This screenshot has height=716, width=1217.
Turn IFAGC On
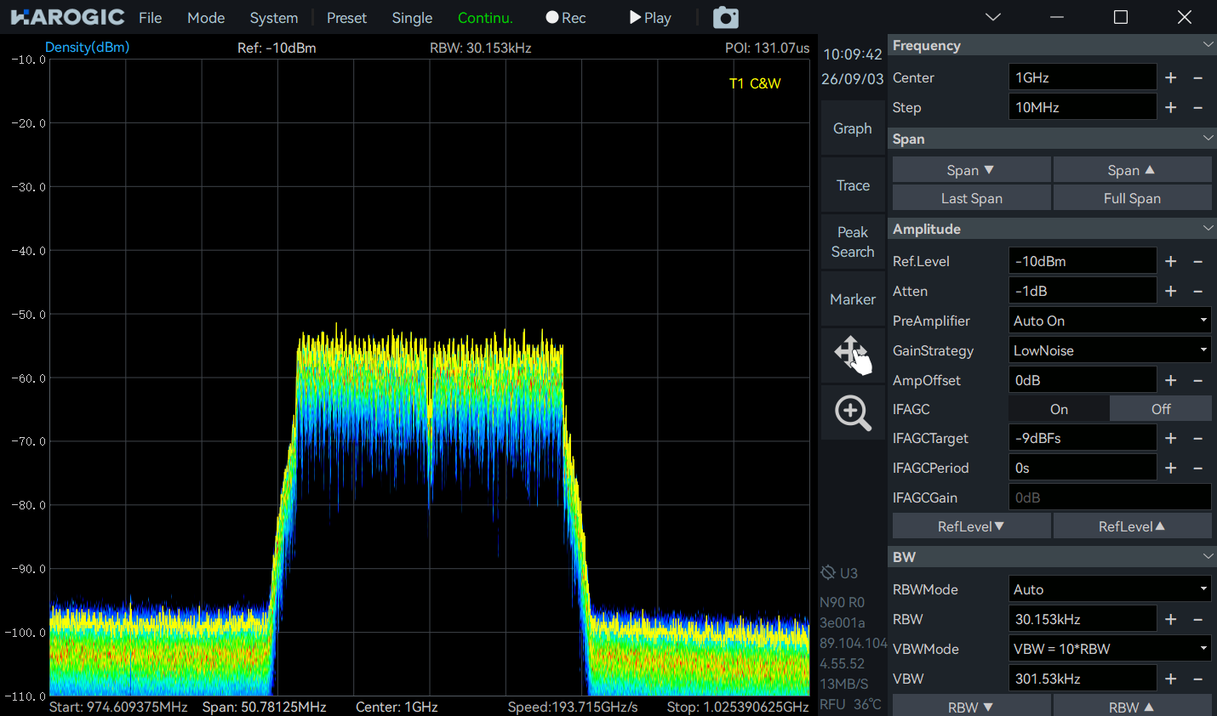(x=1059, y=409)
